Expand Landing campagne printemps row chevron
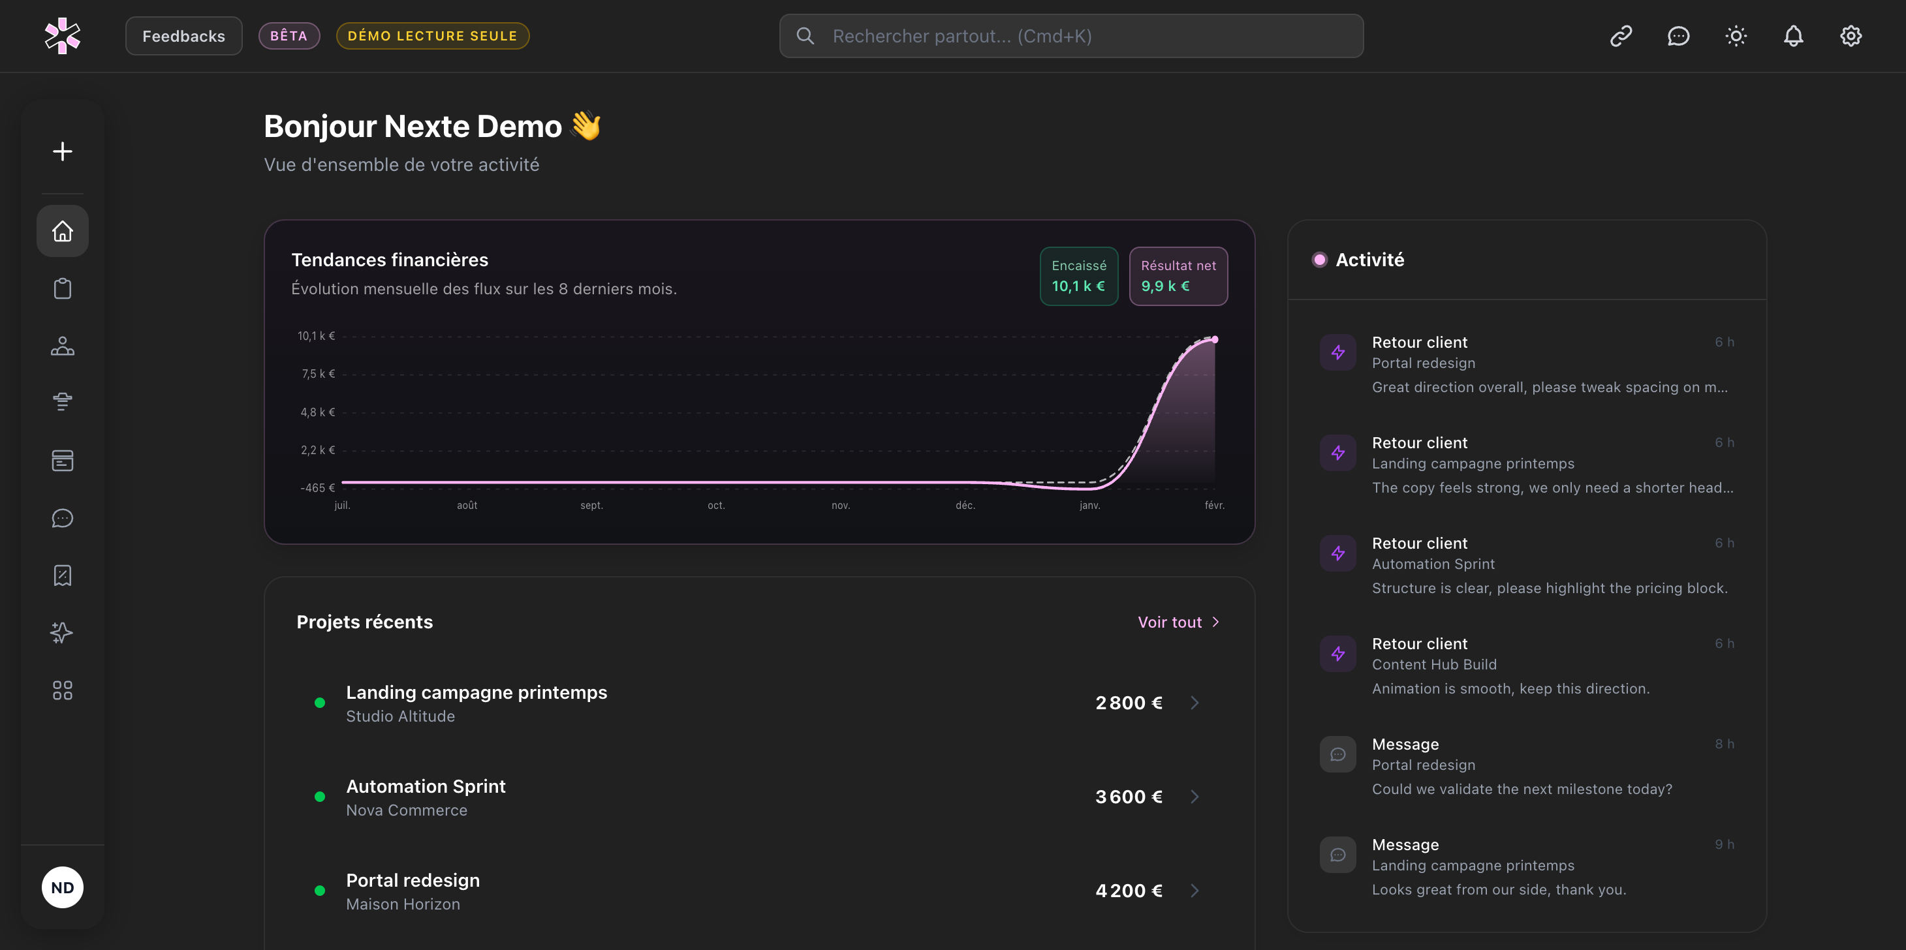The image size is (1906, 950). (x=1195, y=703)
